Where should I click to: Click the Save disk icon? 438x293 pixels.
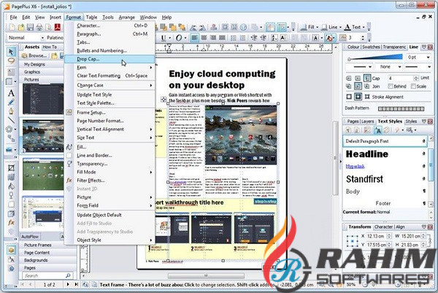pyautogui.click(x=30, y=27)
